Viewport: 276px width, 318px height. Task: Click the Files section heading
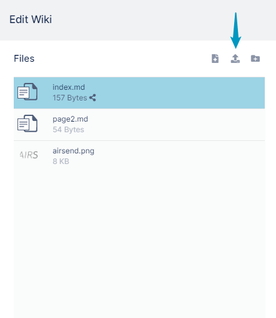[x=24, y=59]
